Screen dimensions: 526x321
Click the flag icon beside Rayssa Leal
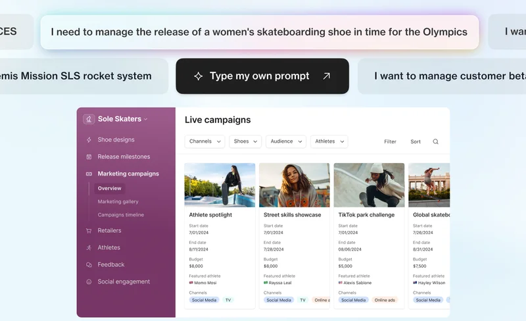point(266,283)
